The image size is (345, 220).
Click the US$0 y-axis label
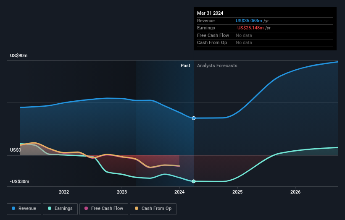pyautogui.click(x=16, y=150)
